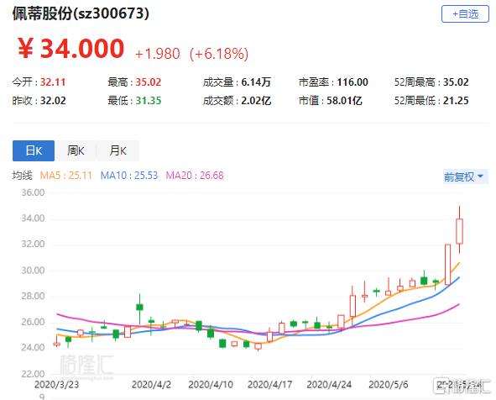Click the 30.00 price axis label

coord(33,271)
